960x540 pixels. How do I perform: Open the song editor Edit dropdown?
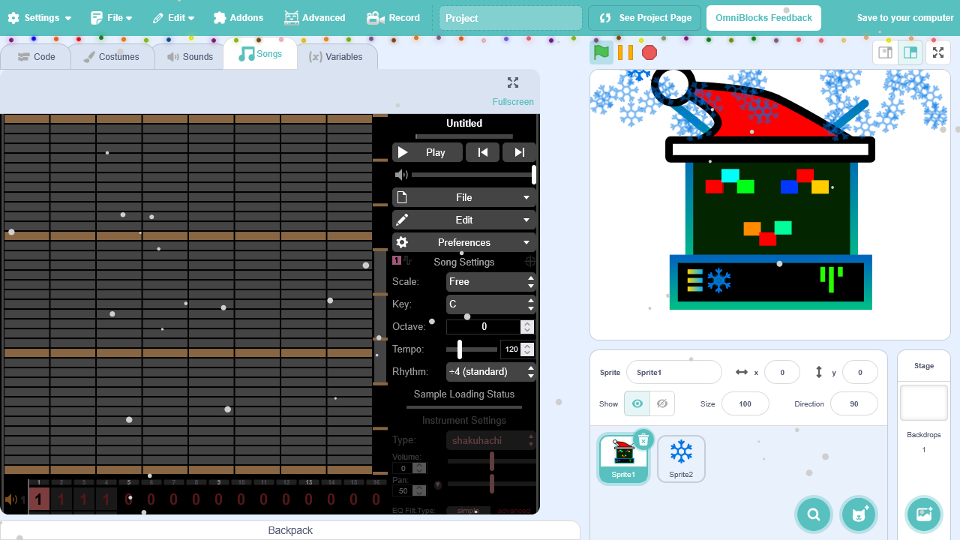pyautogui.click(x=464, y=220)
